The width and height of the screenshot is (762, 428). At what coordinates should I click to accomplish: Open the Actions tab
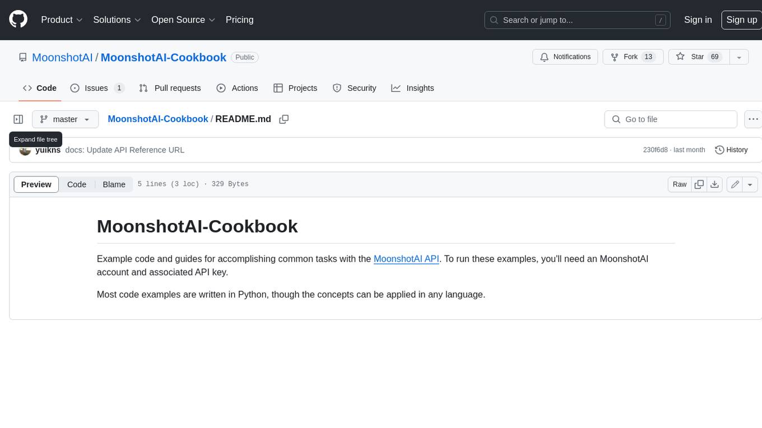point(237,88)
